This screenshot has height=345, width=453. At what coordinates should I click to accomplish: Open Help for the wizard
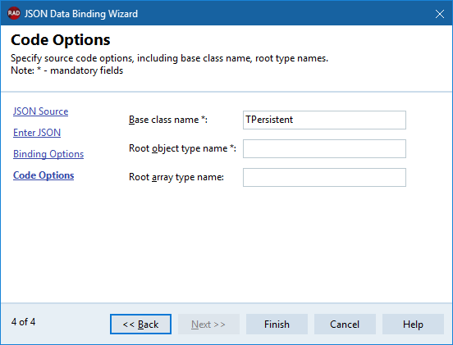tap(413, 325)
